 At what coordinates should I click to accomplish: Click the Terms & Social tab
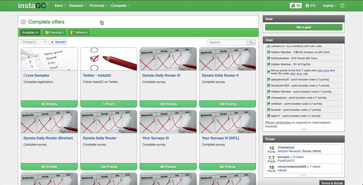[x=332, y=183]
